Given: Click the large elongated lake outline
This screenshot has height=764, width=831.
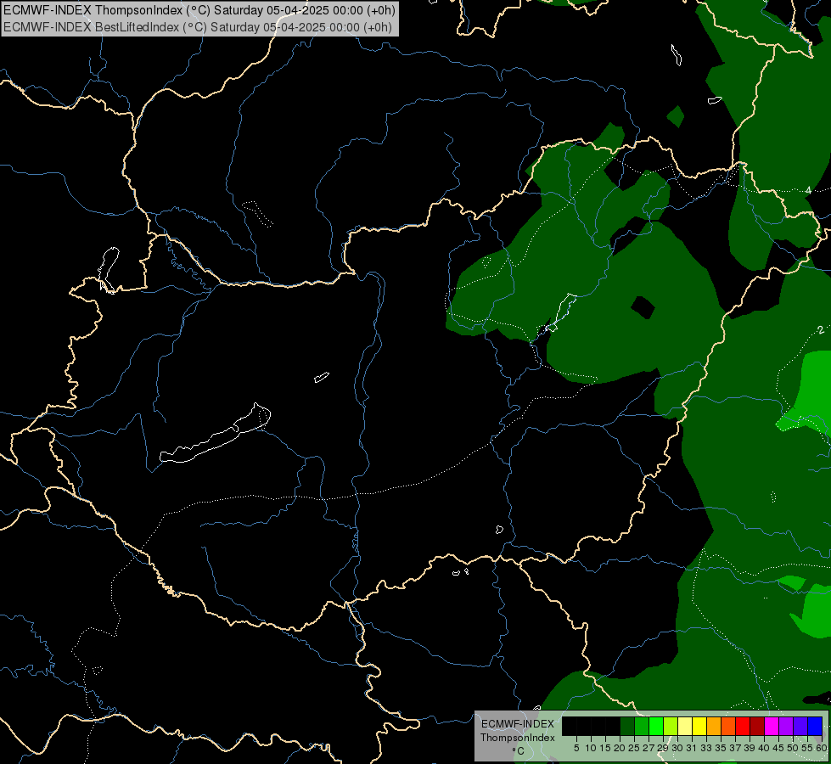Looking at the screenshot, I should [x=216, y=433].
